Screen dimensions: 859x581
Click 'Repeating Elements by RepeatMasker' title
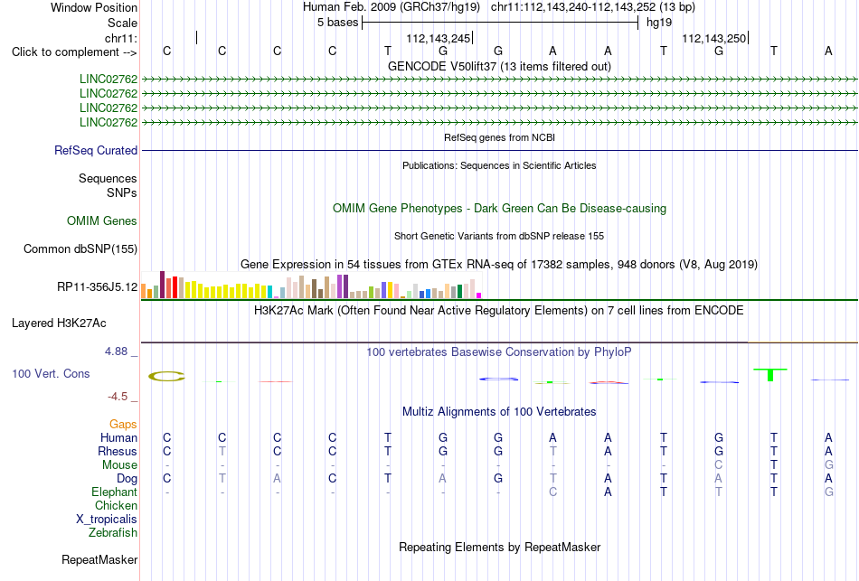pos(499,547)
